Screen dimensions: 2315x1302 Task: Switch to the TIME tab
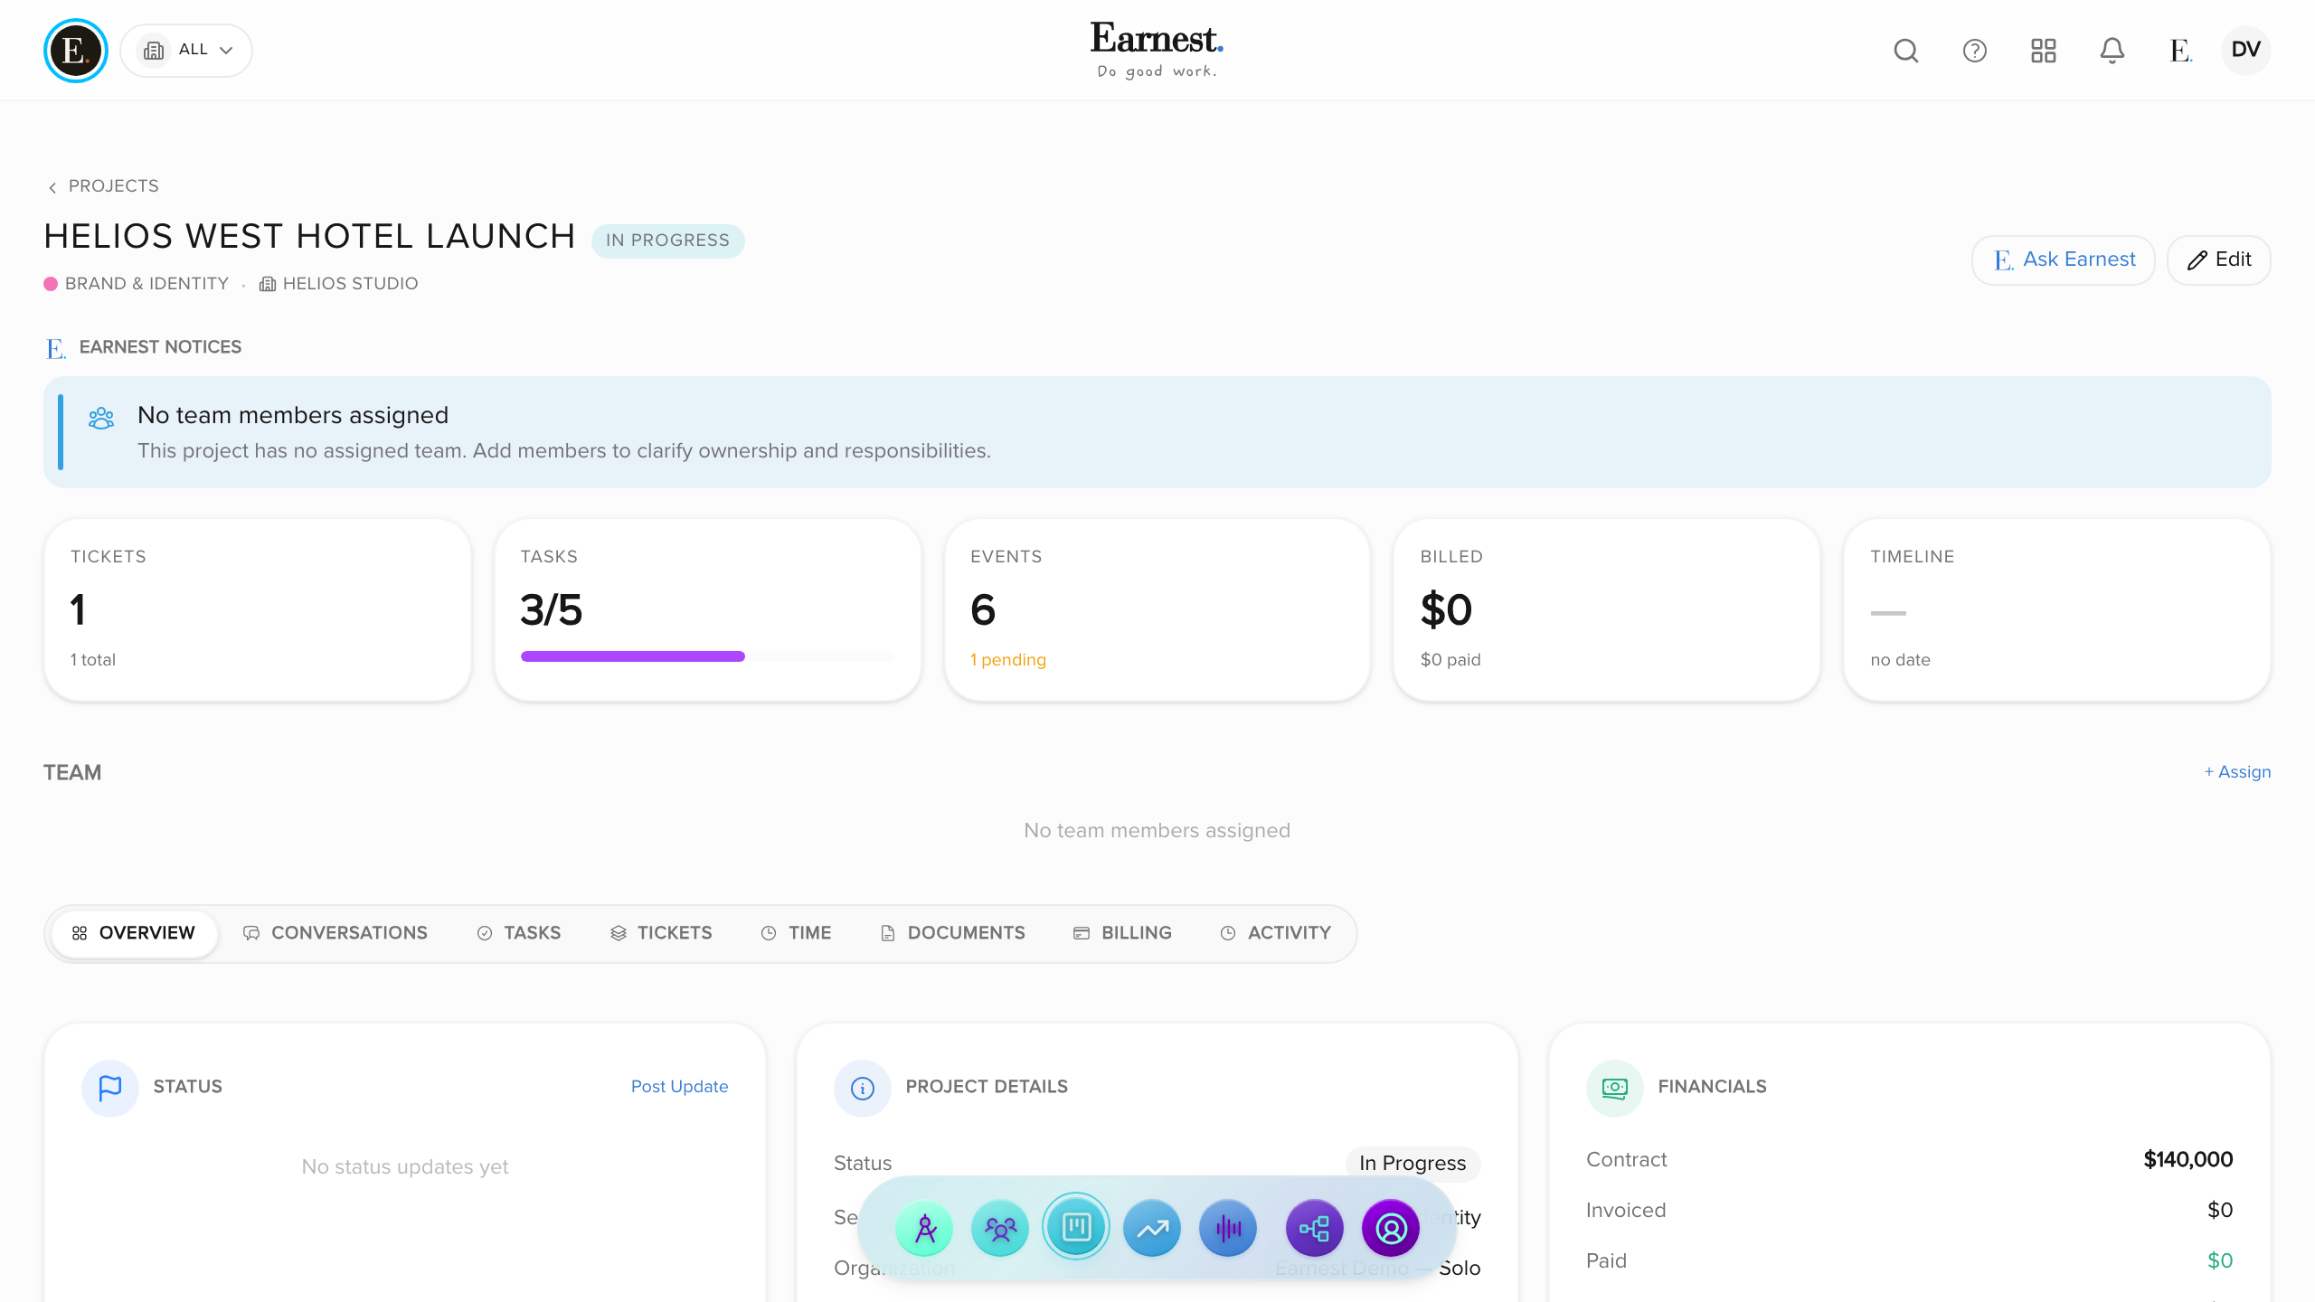pos(796,933)
